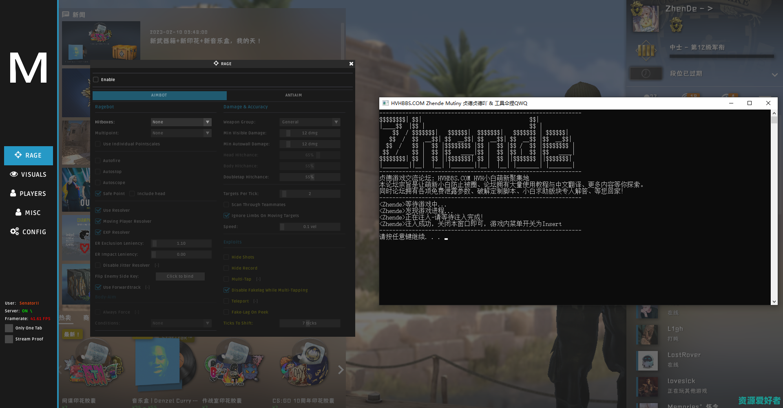
Task: Click the 最新! button
Action: (72, 333)
